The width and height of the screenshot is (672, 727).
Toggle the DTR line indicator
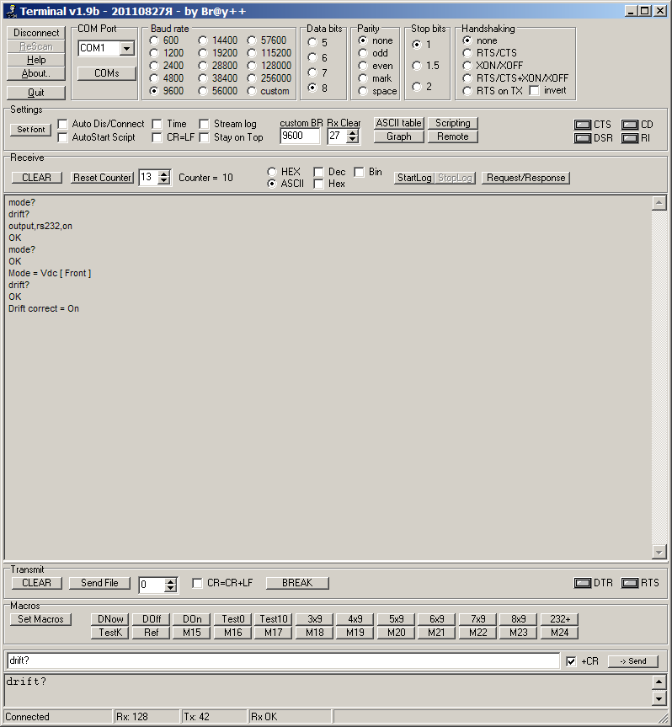583,583
